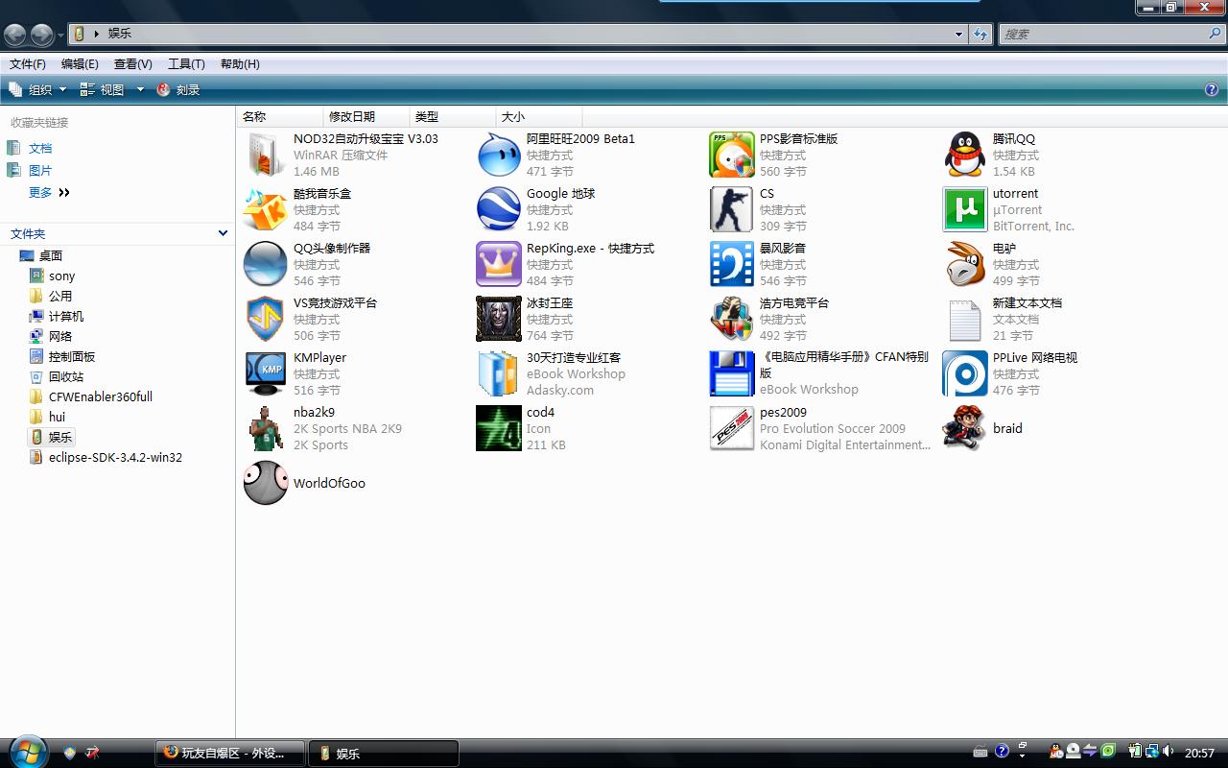
Task: Launch the 腾讯QQ penguin icon
Action: pyautogui.click(x=965, y=155)
